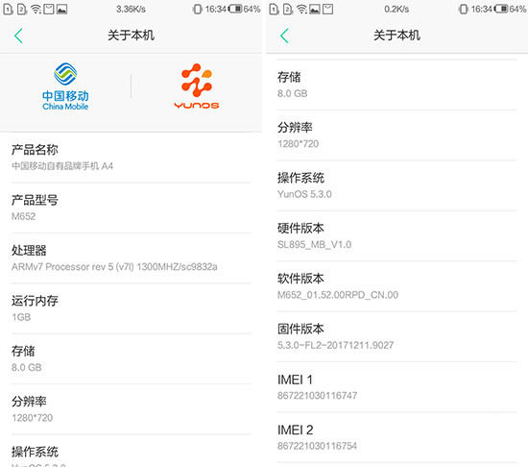Tap the China Mobile logo
The image size is (528, 467).
click(65, 86)
